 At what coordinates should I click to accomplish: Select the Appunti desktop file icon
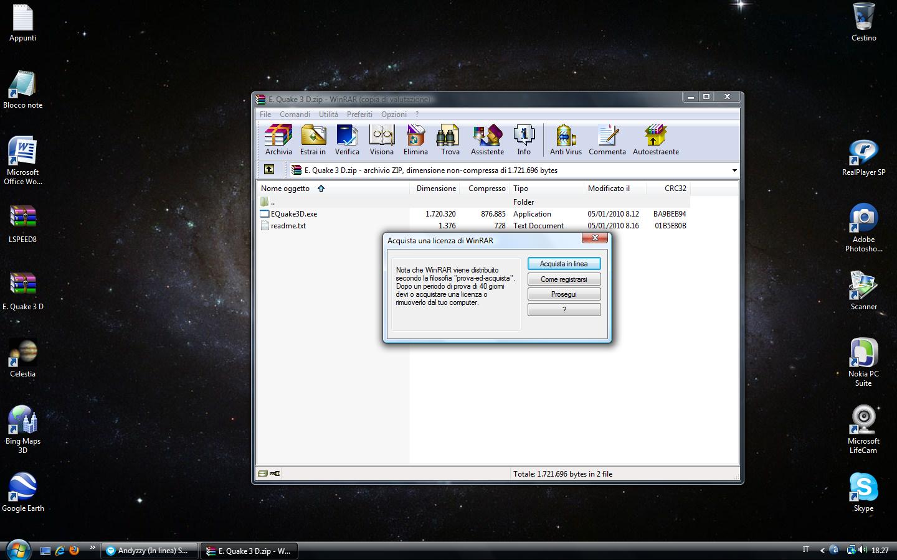pyautogui.click(x=23, y=22)
